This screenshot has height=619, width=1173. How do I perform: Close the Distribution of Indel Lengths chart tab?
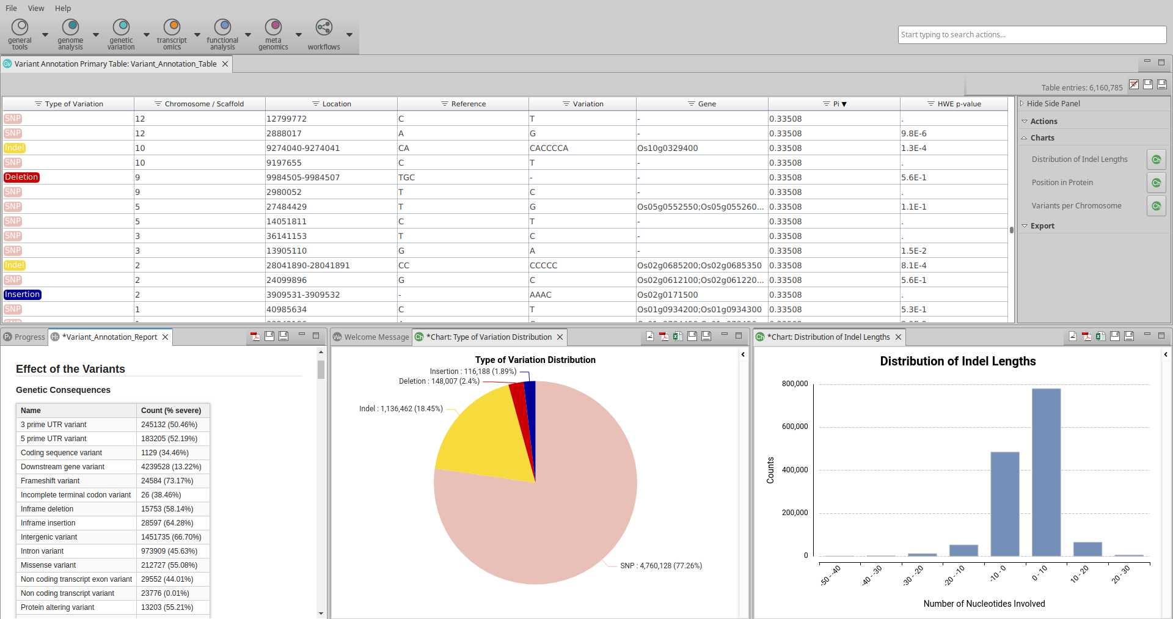click(898, 337)
